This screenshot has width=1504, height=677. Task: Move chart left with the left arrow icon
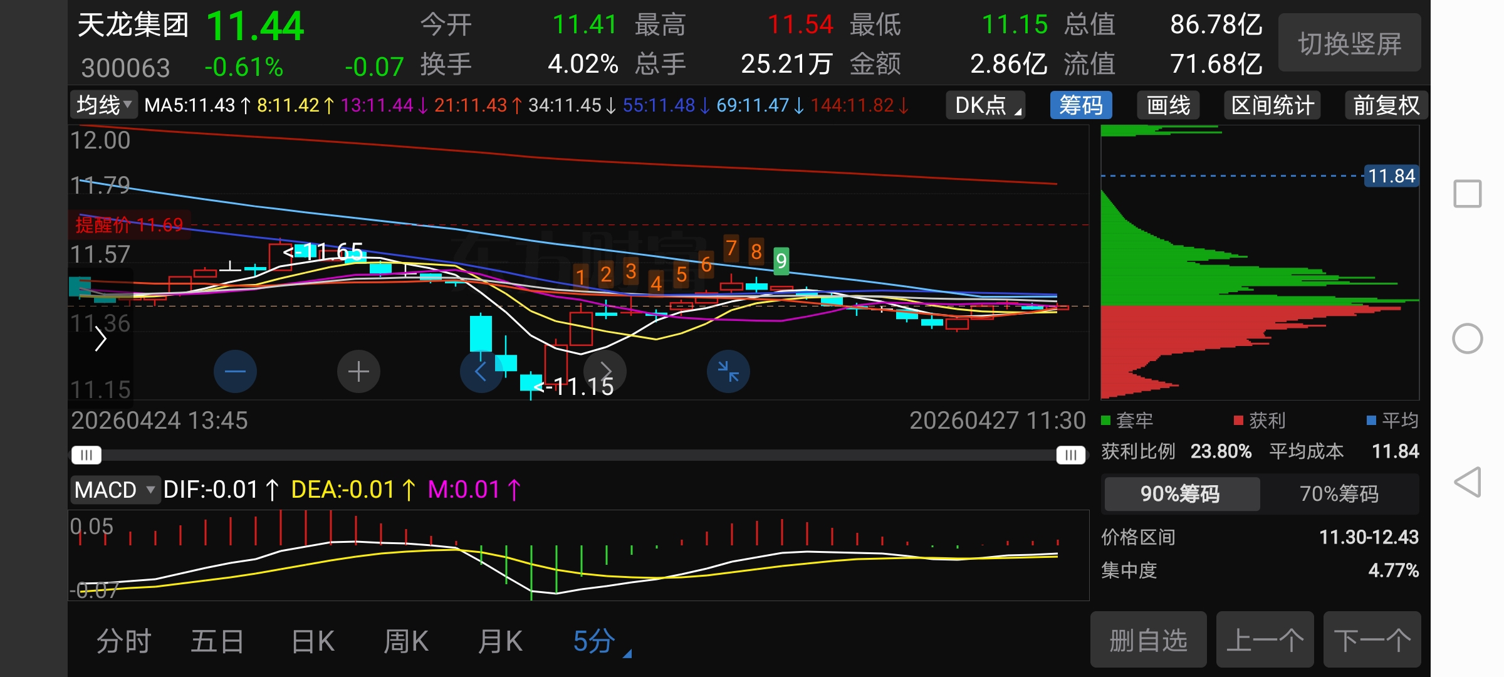(481, 372)
